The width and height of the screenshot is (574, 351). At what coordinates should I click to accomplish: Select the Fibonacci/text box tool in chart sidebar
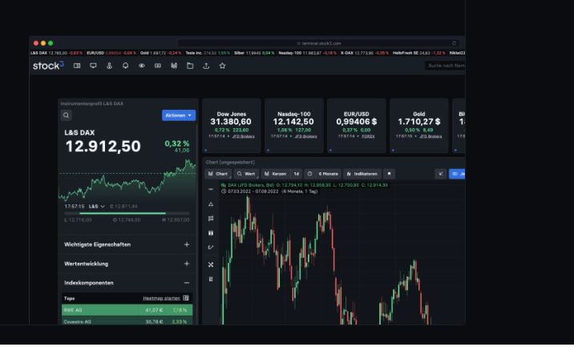click(211, 232)
